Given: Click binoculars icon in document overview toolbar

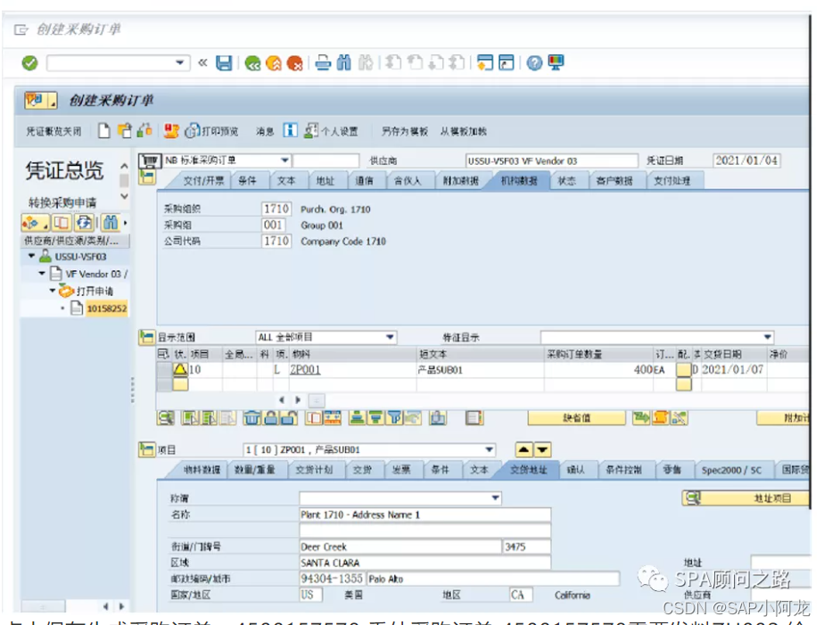Looking at the screenshot, I should tap(111, 223).
